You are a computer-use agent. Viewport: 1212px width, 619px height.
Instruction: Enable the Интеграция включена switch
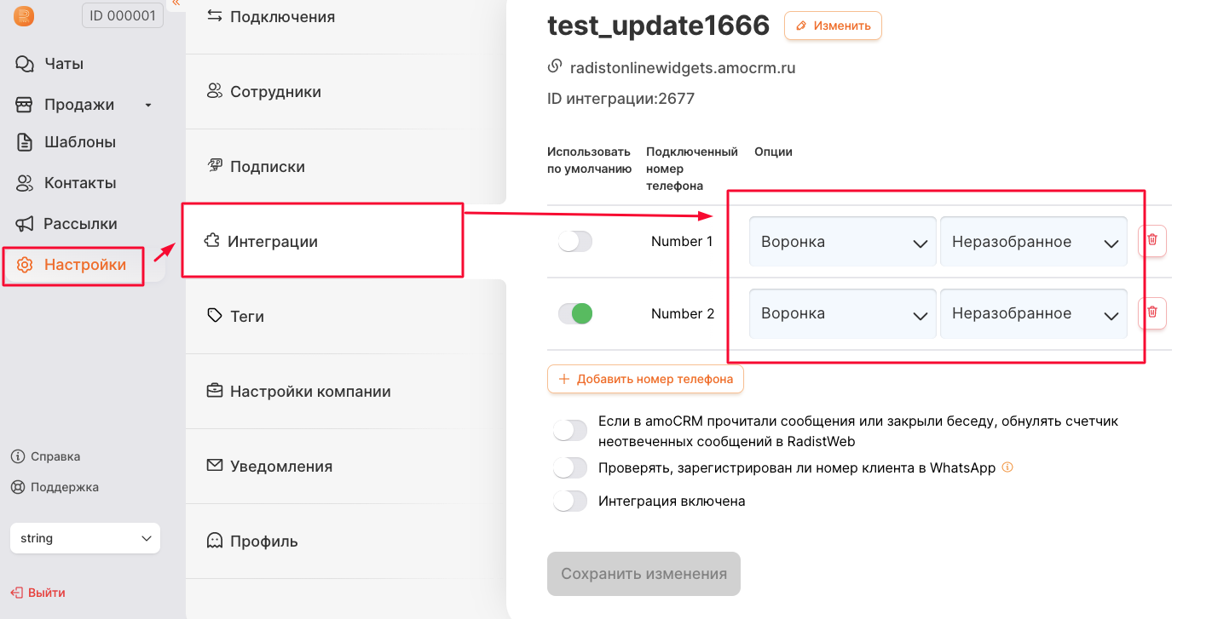[x=570, y=502]
